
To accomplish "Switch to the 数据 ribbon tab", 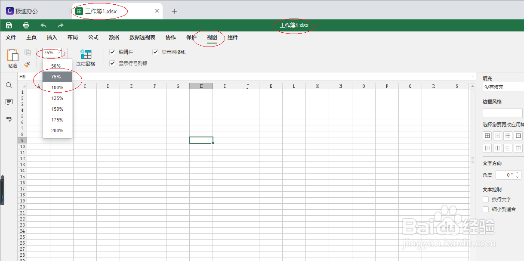I will coord(114,37).
